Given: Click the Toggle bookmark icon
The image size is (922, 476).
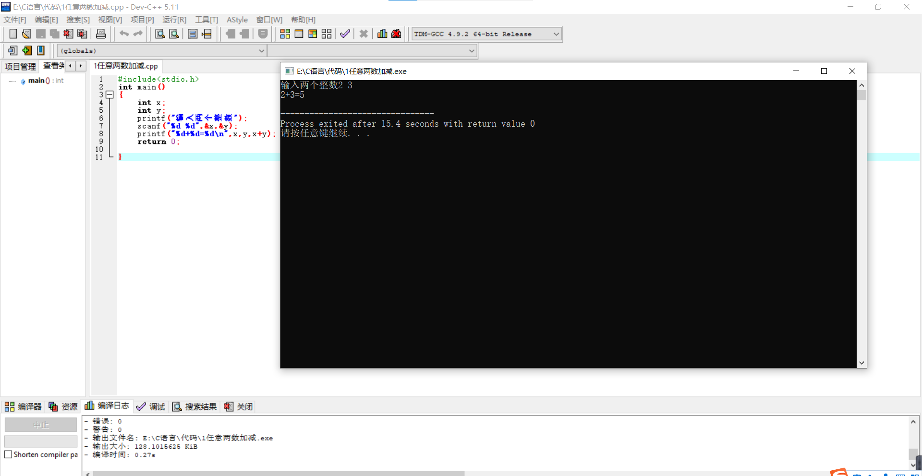Looking at the screenshot, I should click(27, 50).
